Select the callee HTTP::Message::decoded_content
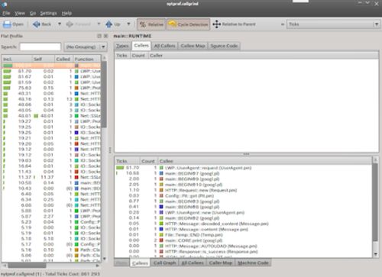Viewport: 382px width, 277px height. pos(243,224)
